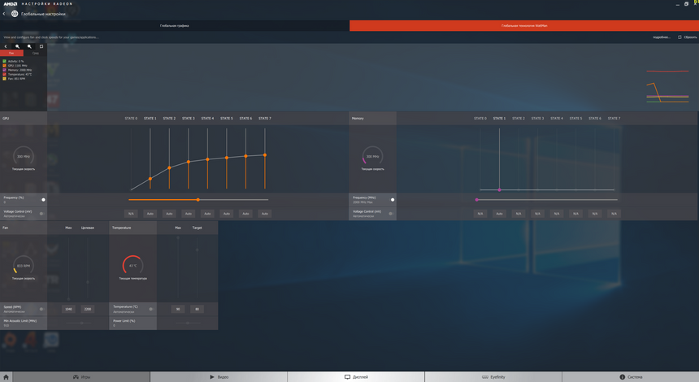
Task: Click the second magnifier icon in the histogram panel
Action: (x=29, y=46)
